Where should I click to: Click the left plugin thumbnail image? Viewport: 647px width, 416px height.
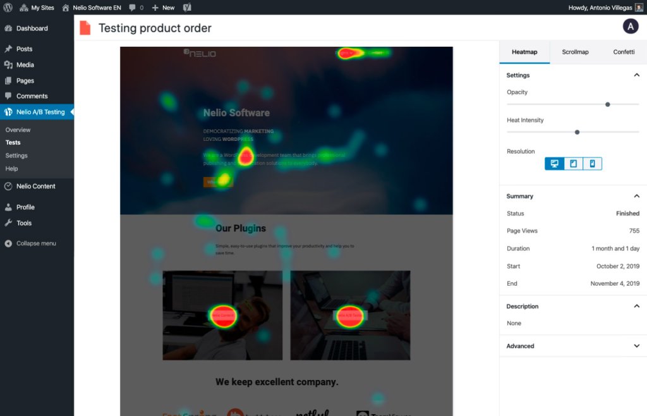tap(222, 315)
